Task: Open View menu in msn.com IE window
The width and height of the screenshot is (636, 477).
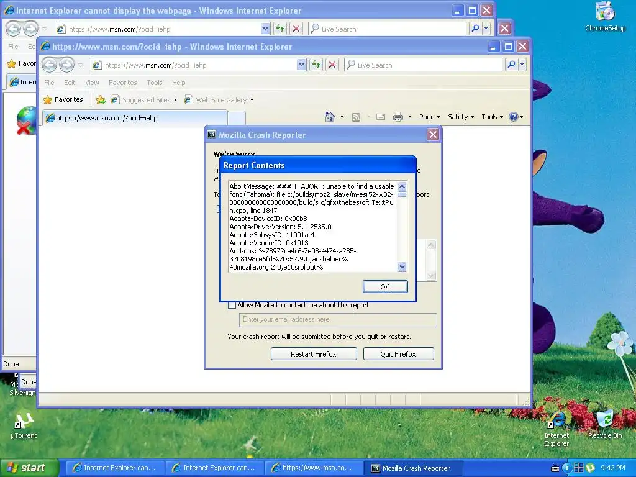Action: pos(92,83)
